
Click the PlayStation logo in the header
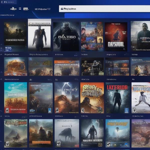[x=13, y=9]
